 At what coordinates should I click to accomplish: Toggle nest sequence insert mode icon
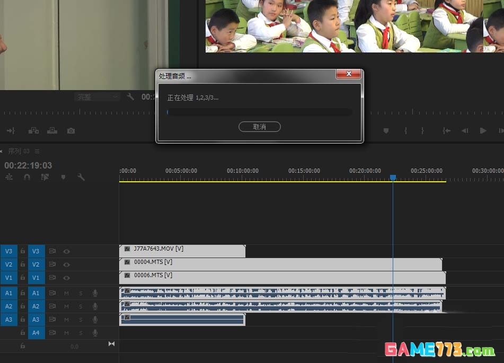pyautogui.click(x=9, y=177)
